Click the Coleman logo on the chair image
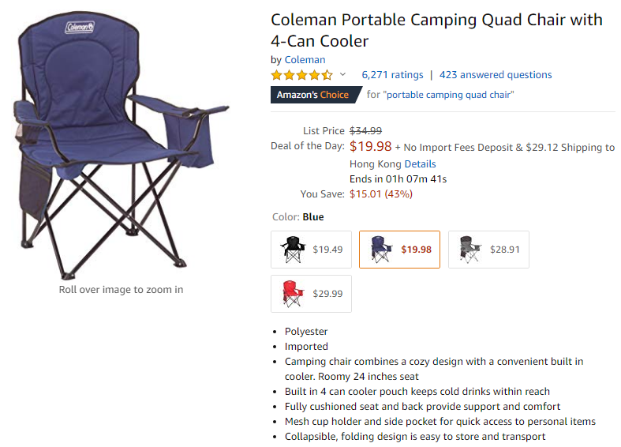621x447 pixels. (x=80, y=28)
